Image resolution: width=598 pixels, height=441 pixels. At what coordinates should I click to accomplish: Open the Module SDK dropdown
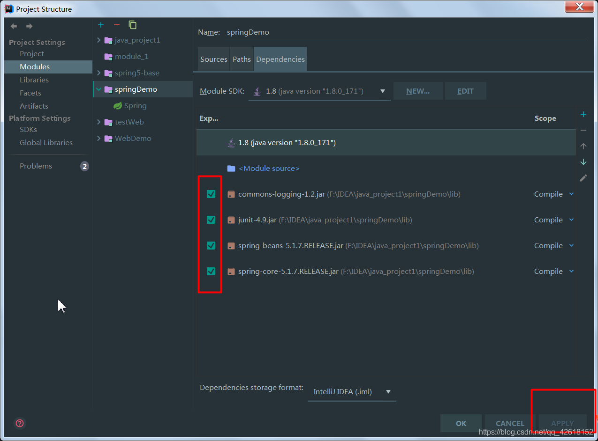click(319, 91)
